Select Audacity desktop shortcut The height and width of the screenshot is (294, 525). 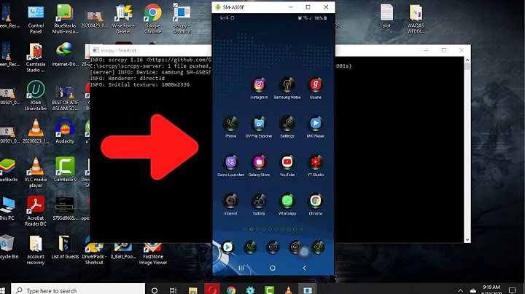(x=65, y=132)
